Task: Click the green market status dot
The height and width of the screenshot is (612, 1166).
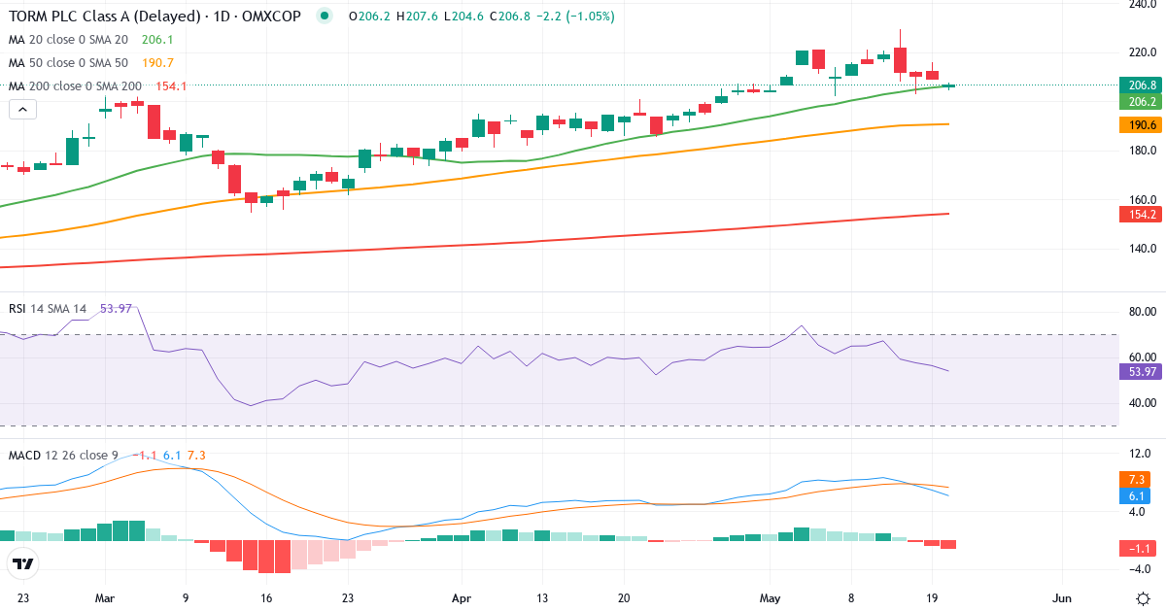Action: [324, 17]
